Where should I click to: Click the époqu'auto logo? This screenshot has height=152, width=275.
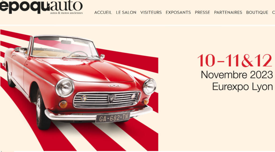[x=41, y=7]
